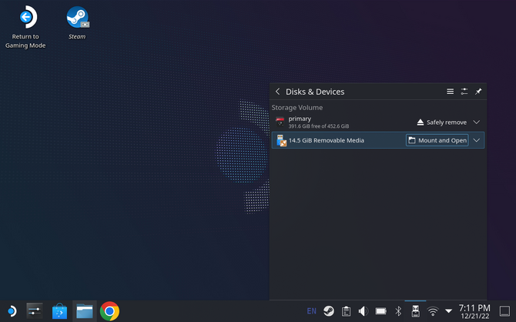Open the battery status tray icon

click(380, 311)
